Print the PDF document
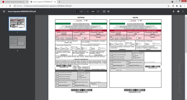 click(178, 11)
